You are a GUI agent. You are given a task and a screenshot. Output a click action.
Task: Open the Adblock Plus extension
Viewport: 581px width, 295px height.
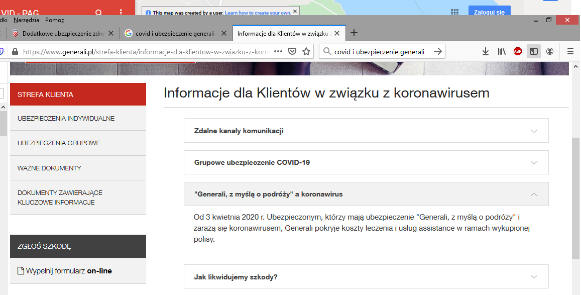(x=518, y=51)
